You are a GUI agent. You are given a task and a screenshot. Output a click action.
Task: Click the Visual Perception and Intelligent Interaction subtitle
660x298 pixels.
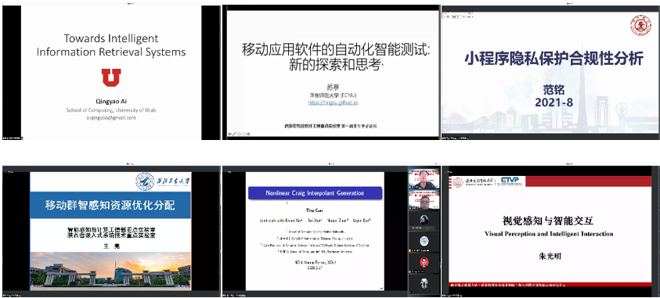pyautogui.click(x=549, y=234)
